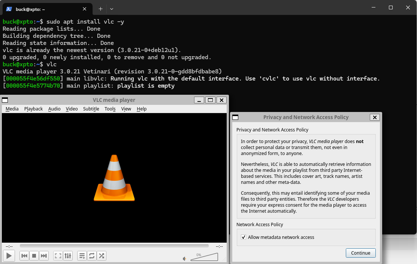417x264 pixels.
Task: Expand the Tools menu
Action: point(110,109)
